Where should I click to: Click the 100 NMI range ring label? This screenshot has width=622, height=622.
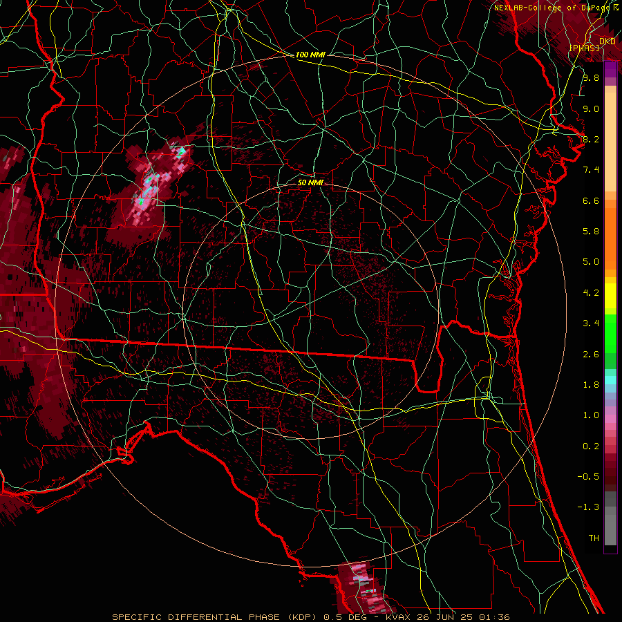point(310,55)
